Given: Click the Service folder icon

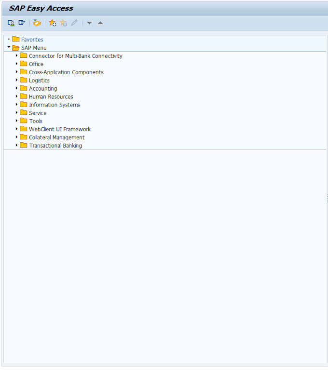Looking at the screenshot, I should 23,112.
